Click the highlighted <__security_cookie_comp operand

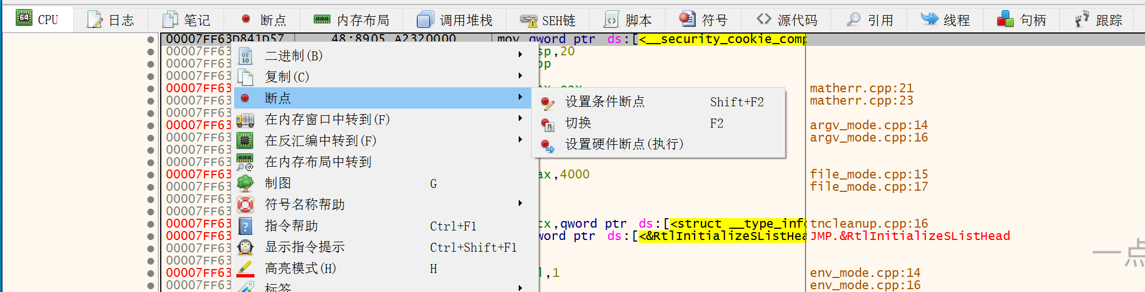coord(722,39)
